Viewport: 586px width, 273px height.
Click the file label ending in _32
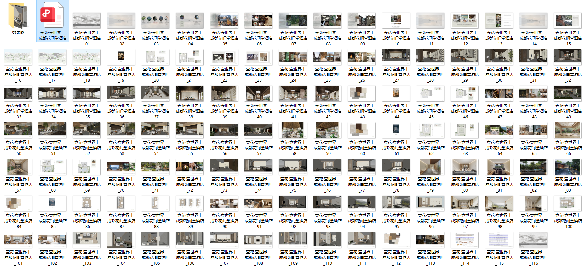point(568,74)
